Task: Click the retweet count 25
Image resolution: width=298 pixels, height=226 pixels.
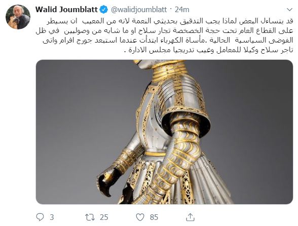Action: click(x=104, y=217)
